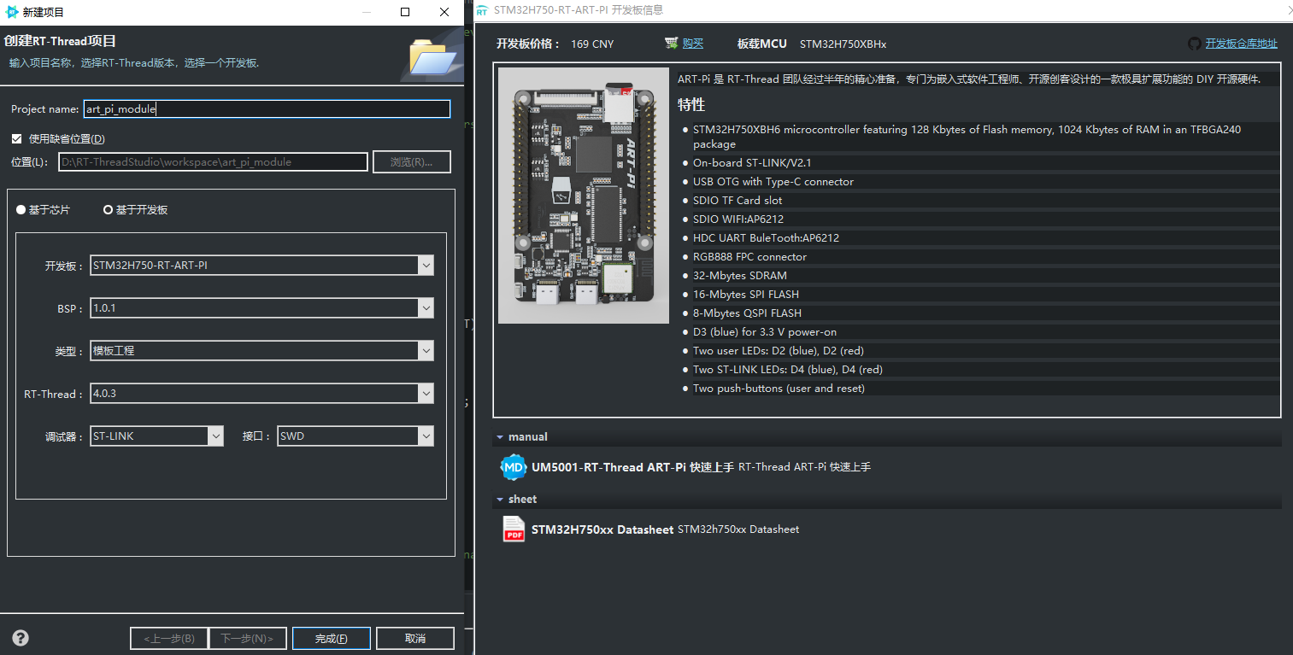Open the purchase (购买) link

693,44
